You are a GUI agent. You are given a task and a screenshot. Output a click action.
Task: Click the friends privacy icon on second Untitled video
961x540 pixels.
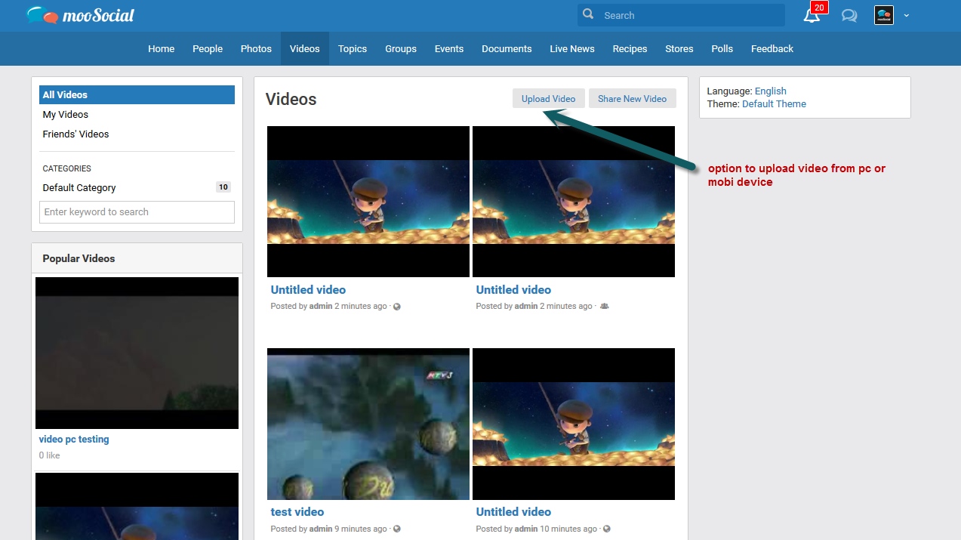[604, 307]
